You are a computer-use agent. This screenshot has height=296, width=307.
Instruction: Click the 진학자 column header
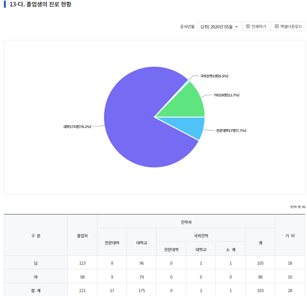(186, 222)
